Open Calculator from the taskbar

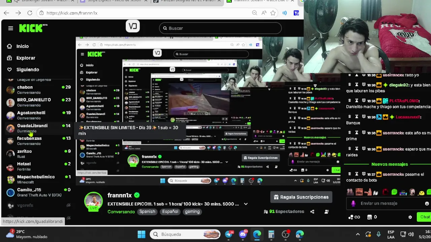(271, 234)
